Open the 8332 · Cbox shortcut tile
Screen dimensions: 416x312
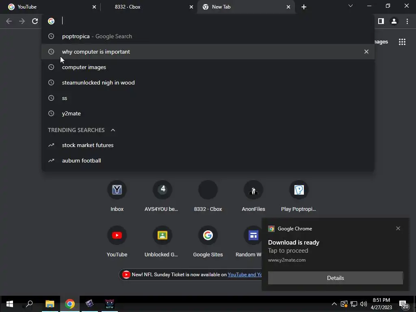[208, 190]
